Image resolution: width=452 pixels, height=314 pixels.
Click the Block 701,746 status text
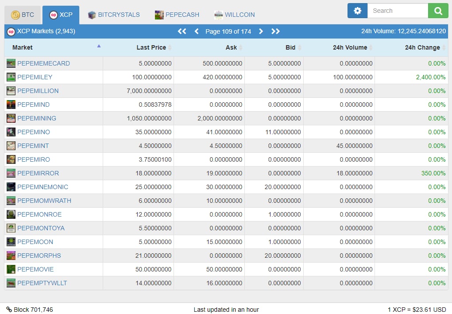34,310
